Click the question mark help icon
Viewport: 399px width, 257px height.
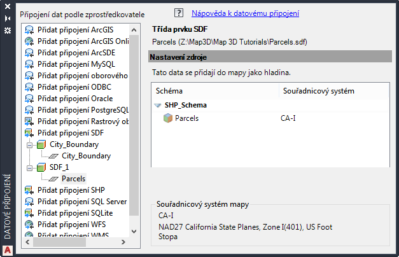(x=179, y=13)
